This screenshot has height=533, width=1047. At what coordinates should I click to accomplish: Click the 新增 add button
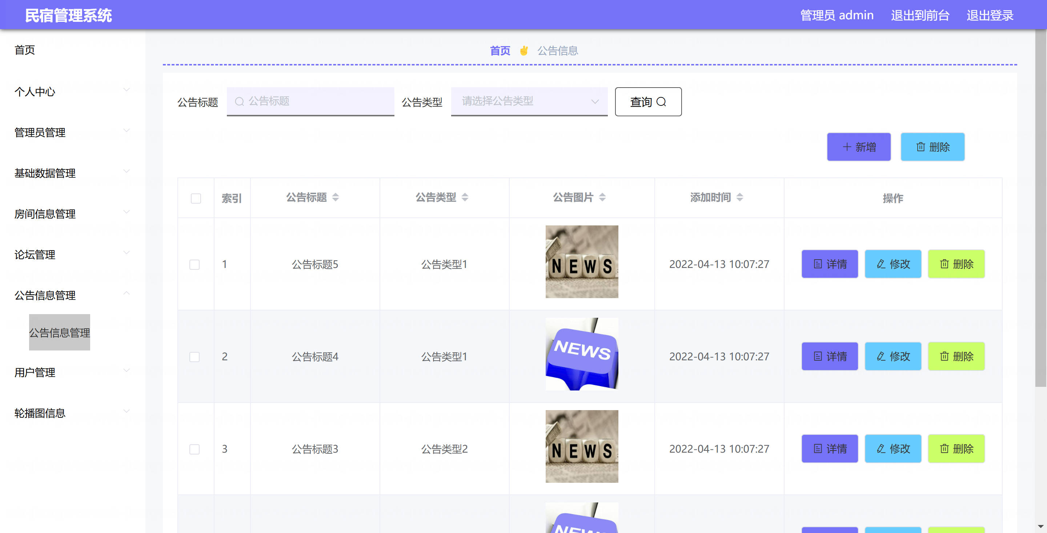[x=859, y=147]
